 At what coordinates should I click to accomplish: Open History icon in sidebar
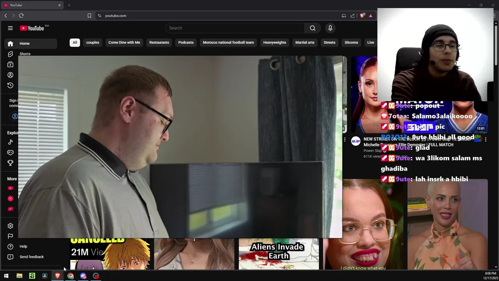[11, 85]
